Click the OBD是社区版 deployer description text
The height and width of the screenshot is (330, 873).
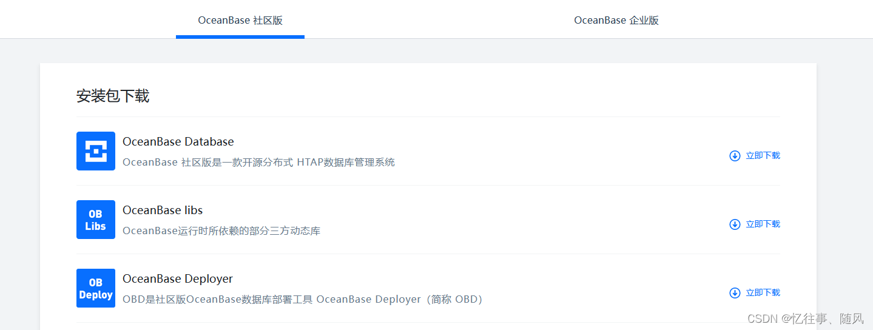(x=303, y=300)
